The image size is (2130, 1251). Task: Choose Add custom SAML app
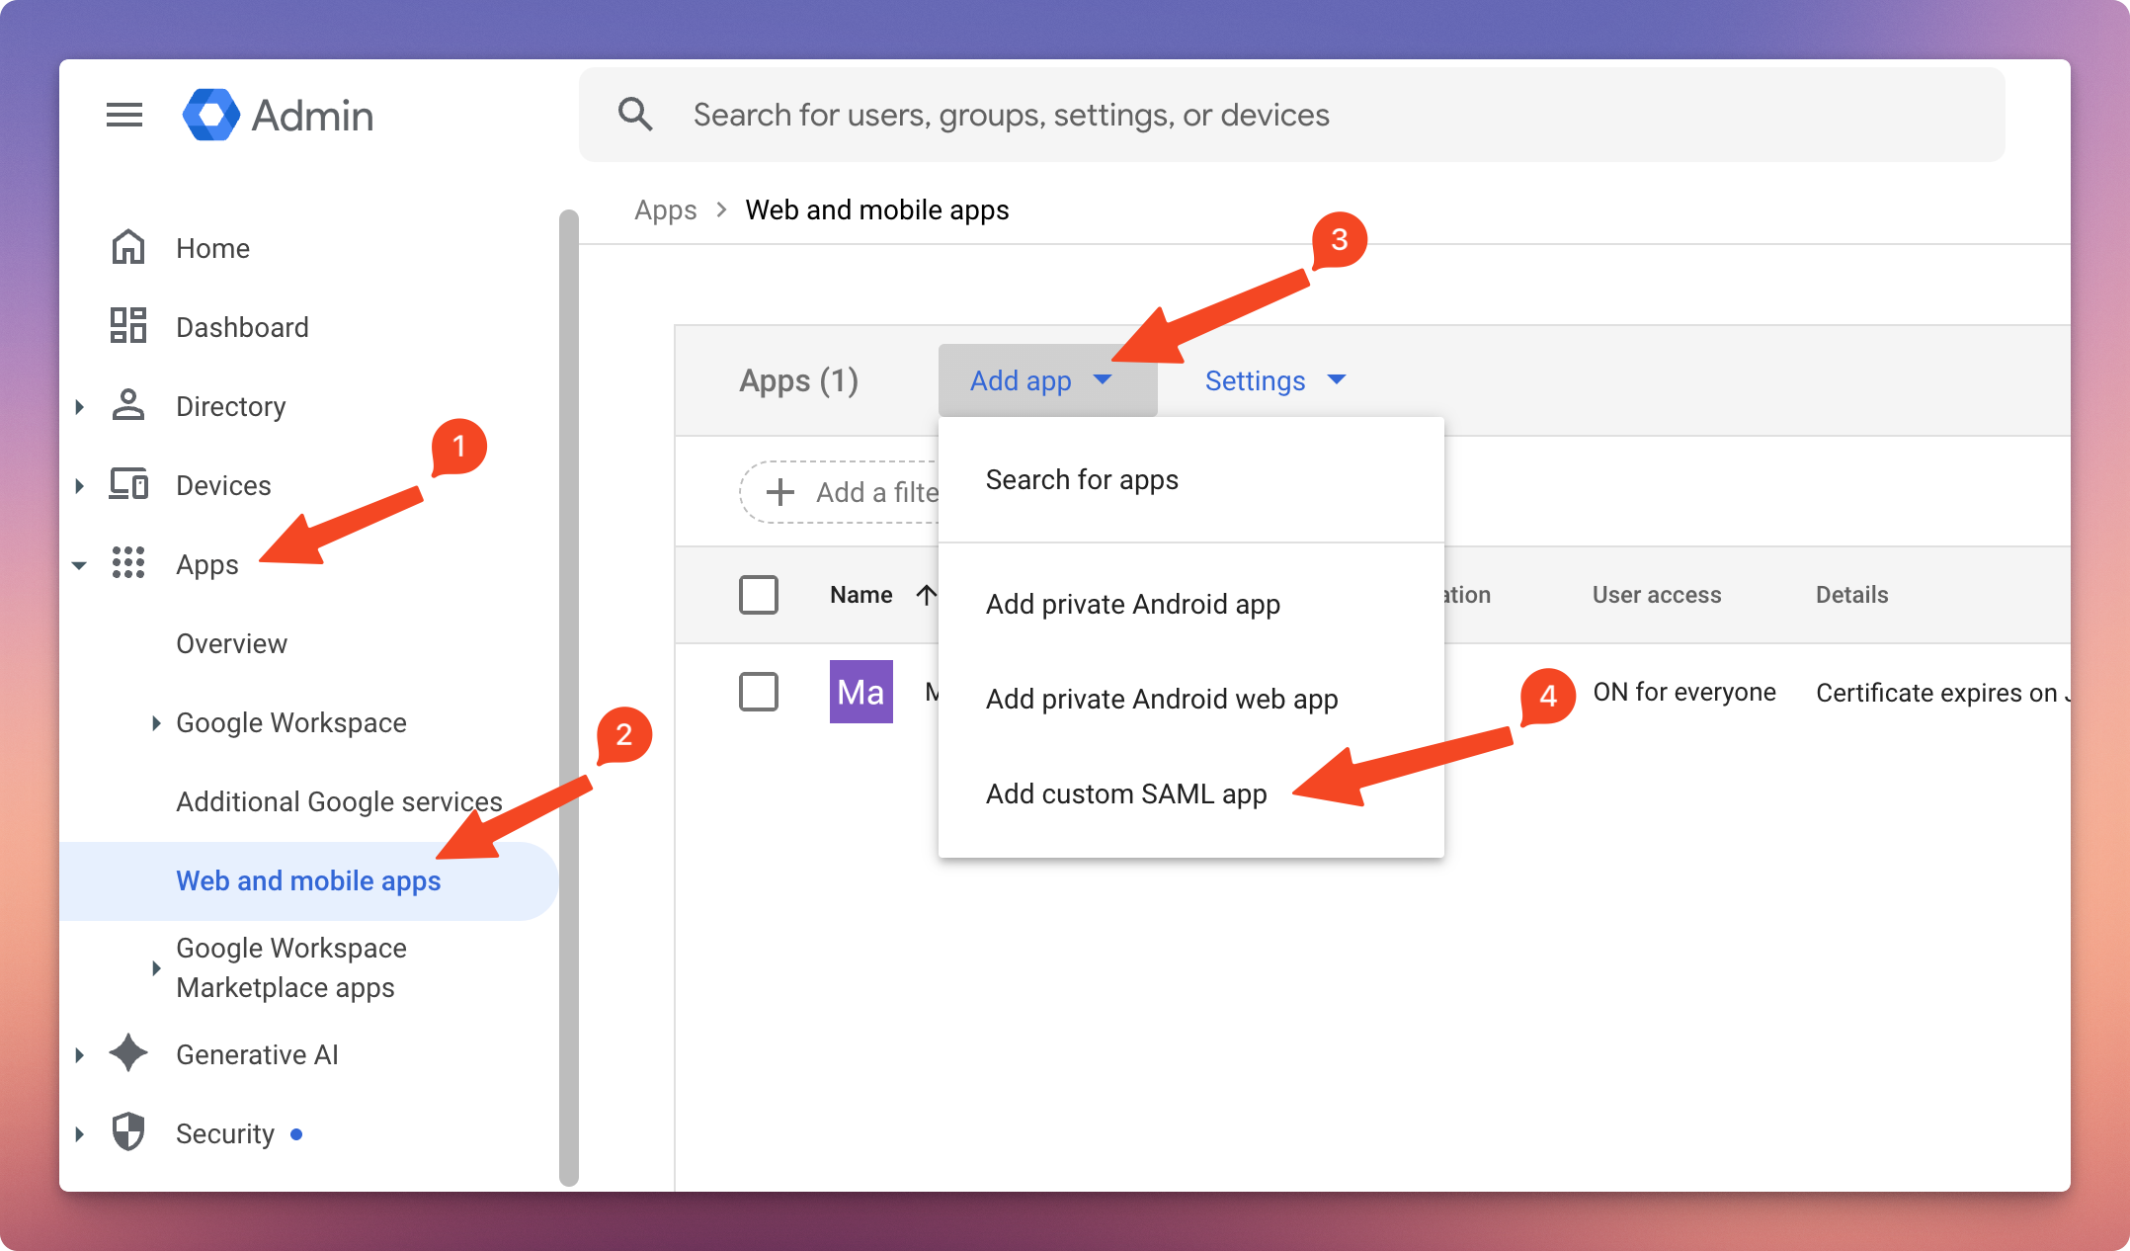tap(1125, 793)
